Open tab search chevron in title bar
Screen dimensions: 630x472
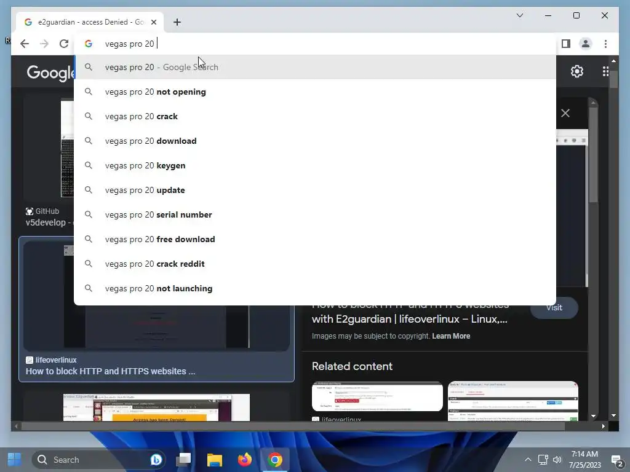519,15
